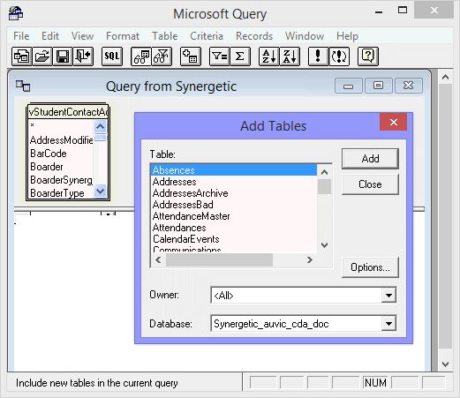Click the Owner <All> combo box field
460x398 pixels.
coord(304,295)
